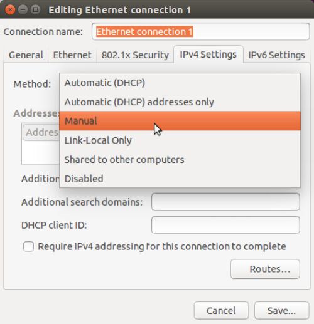Minimize the connection editor window
Screen dimensions: 314x324
coord(23,9)
